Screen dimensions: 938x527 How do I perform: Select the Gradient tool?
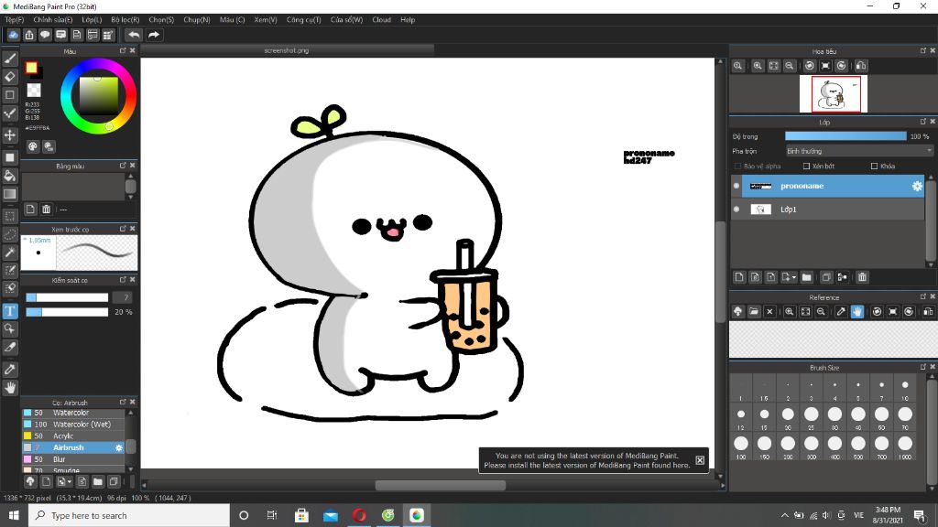click(x=9, y=194)
